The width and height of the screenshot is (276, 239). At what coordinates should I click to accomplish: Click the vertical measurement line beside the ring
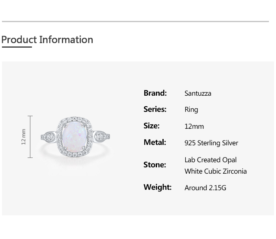[x=30, y=137]
